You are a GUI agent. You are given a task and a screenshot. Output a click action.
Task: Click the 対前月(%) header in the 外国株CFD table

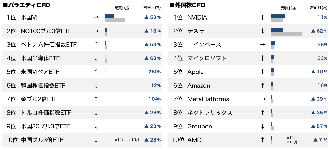(319, 8)
